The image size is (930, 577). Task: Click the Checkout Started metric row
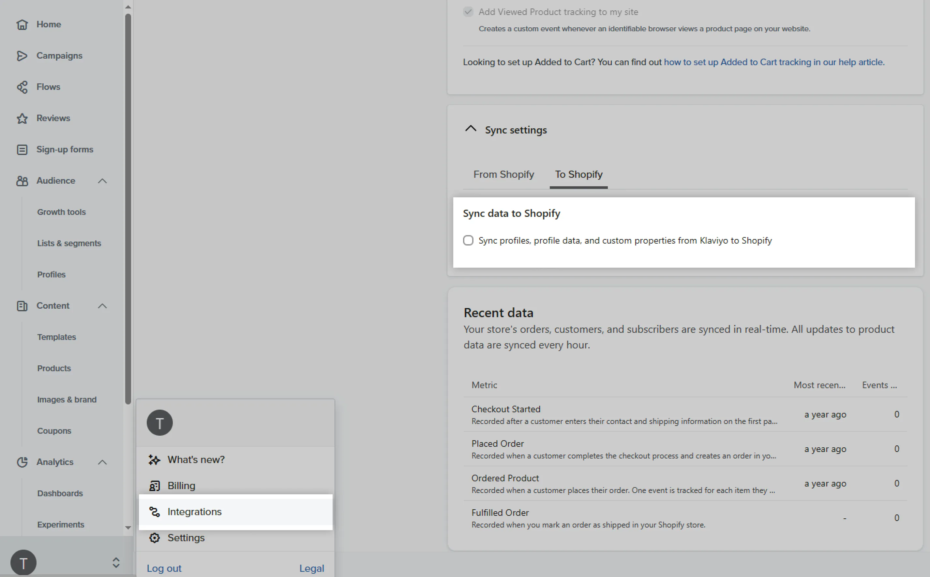[x=685, y=415]
